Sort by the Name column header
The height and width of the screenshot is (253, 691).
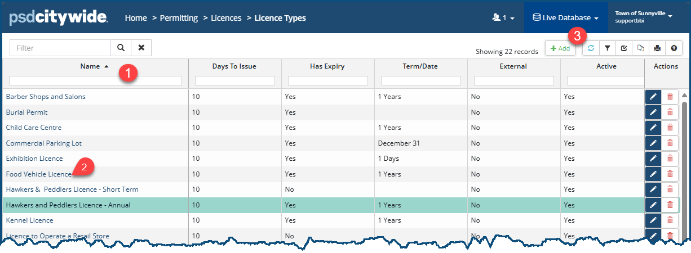point(90,66)
